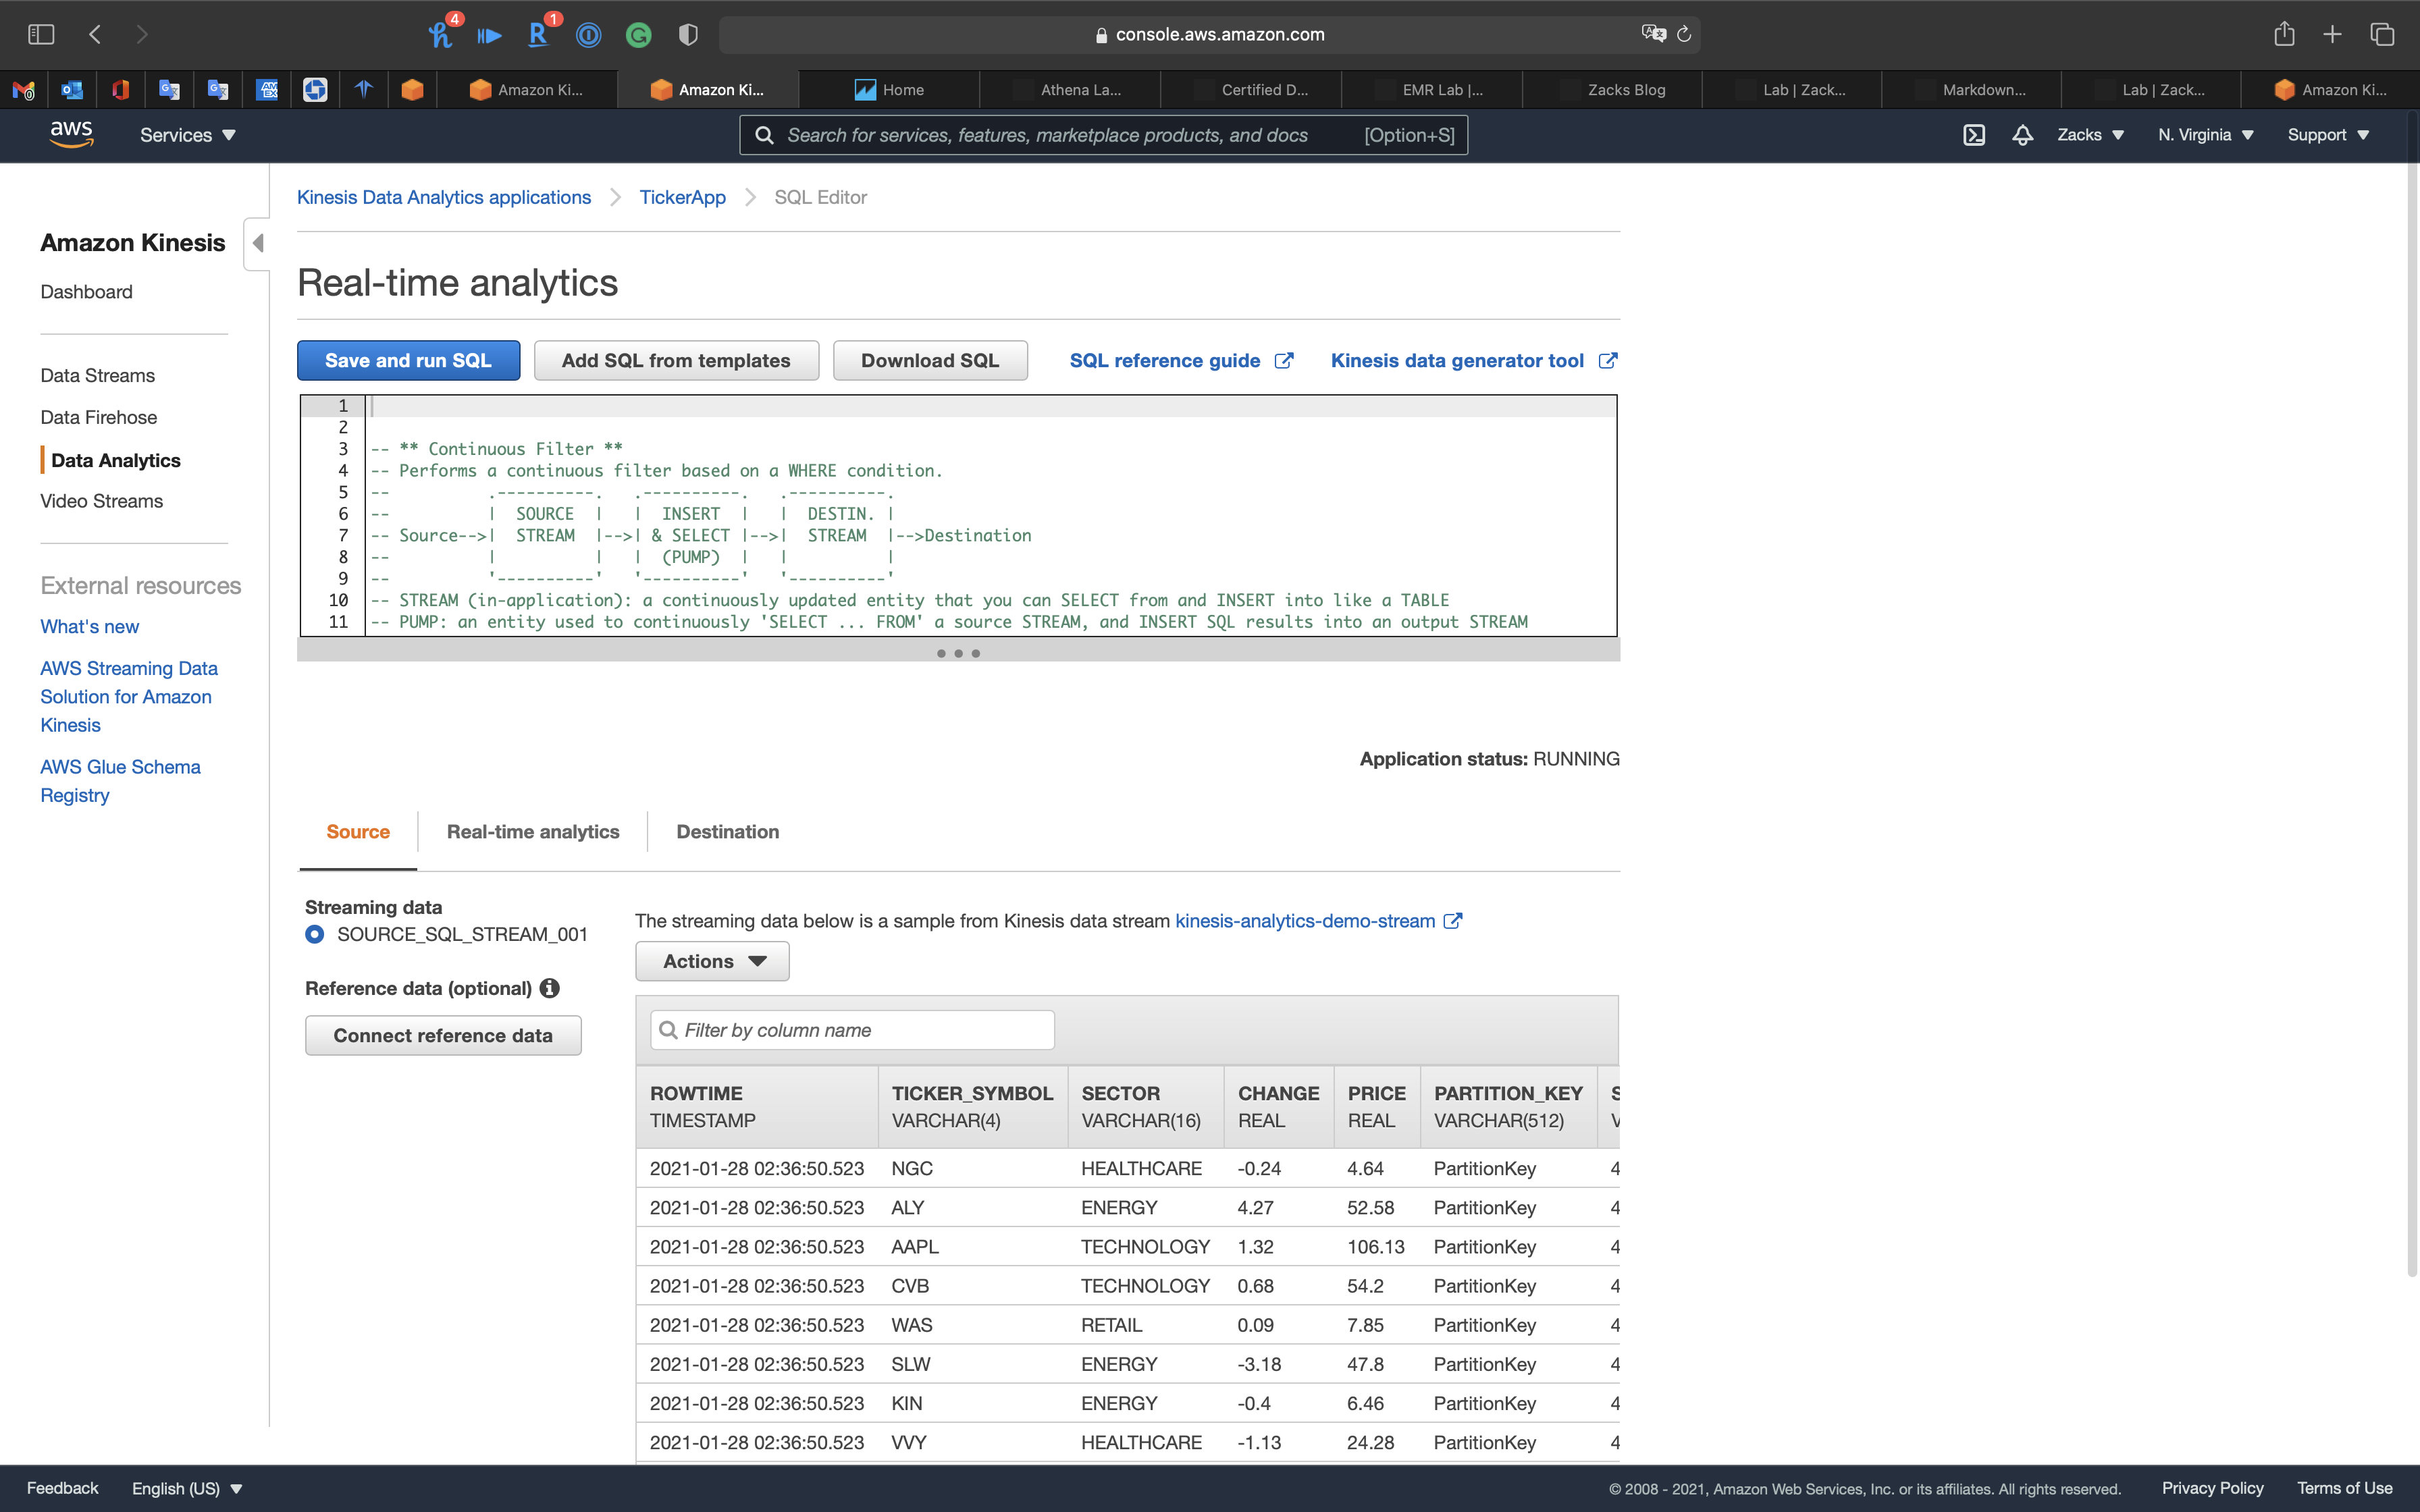Select the SOURCE_SQL_STREAM_001 radio button
2420x1512 pixels.
click(315, 934)
